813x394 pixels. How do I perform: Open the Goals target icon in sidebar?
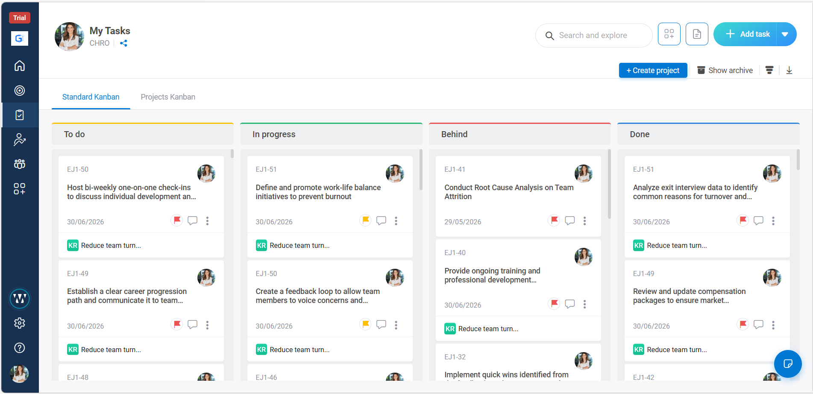tap(20, 91)
